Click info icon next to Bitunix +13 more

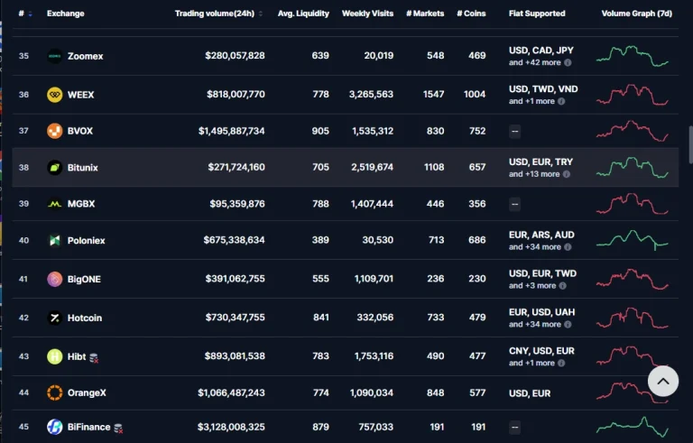click(567, 174)
